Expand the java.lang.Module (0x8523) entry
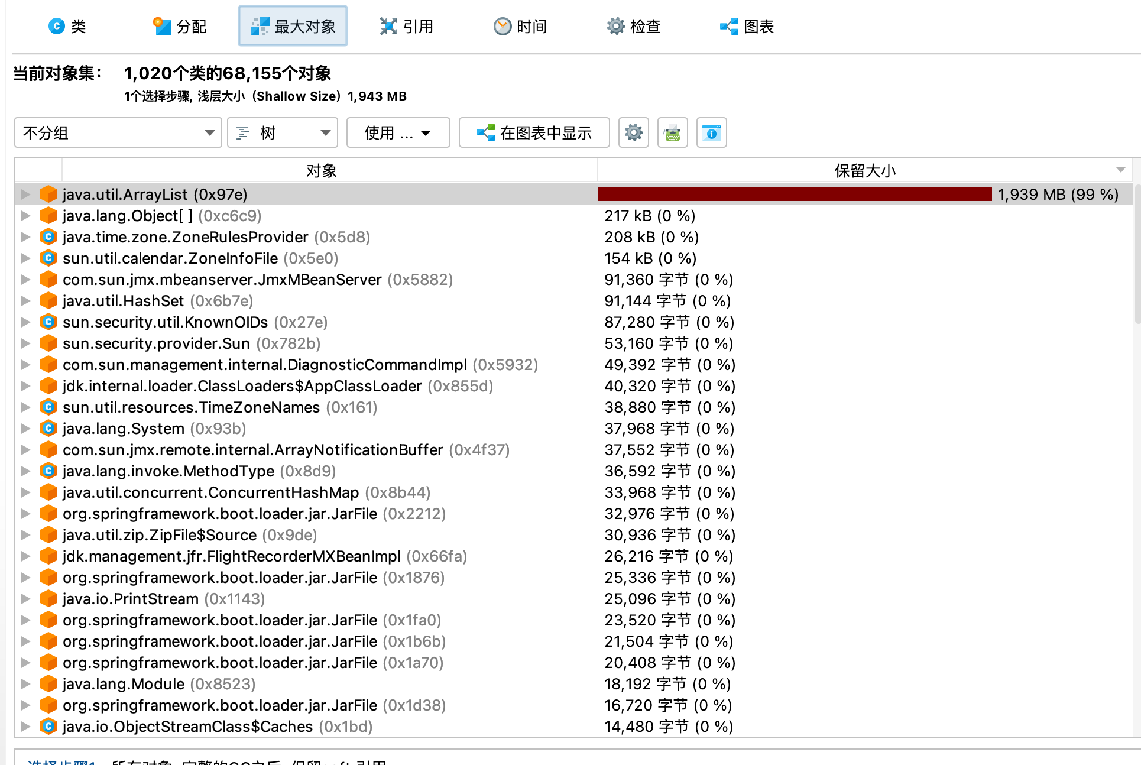This screenshot has height=765, width=1141. click(25, 684)
